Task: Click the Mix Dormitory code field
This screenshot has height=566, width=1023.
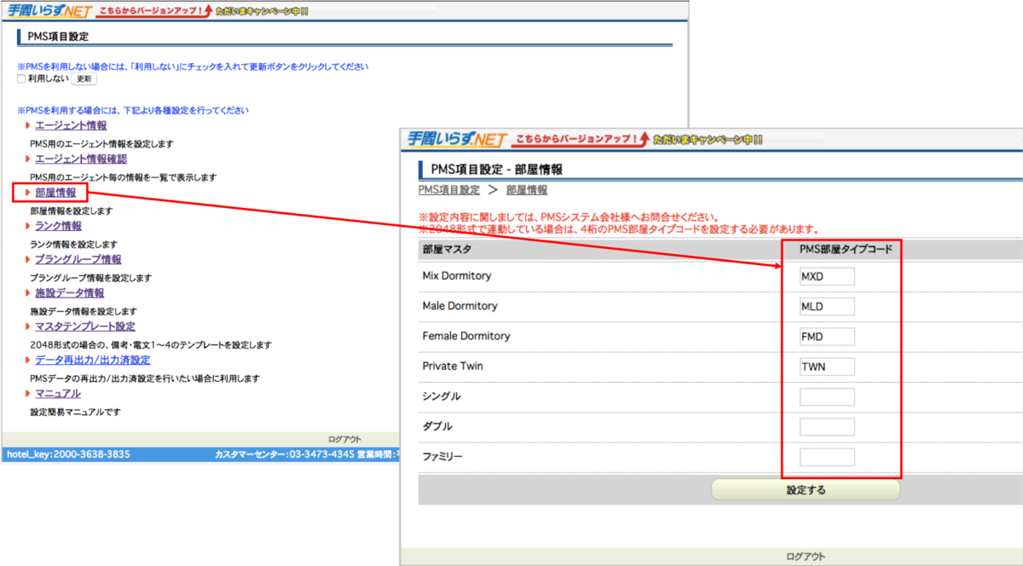Action: (x=827, y=276)
